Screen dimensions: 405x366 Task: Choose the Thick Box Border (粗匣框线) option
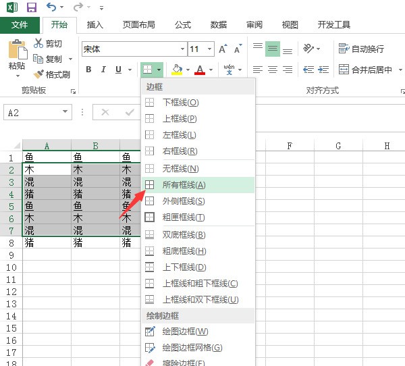click(178, 217)
